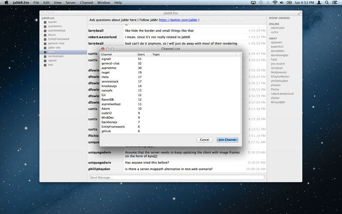This screenshot has height=214, width=342.
Task: Click the volume speaker icon
Action: click(282, 3)
